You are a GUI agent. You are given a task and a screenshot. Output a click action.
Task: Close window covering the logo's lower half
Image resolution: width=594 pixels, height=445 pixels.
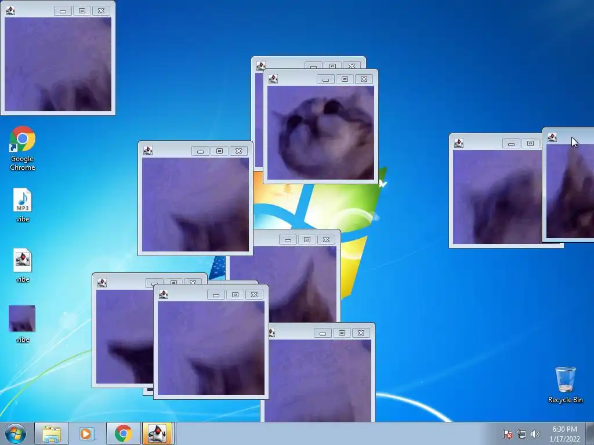[326, 239]
